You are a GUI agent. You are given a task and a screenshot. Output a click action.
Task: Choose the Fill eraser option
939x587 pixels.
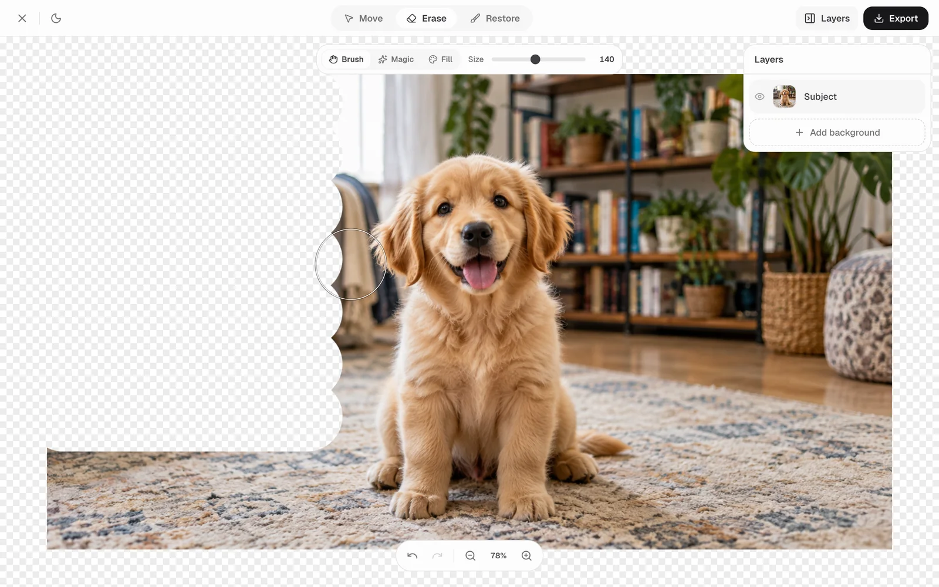(441, 59)
